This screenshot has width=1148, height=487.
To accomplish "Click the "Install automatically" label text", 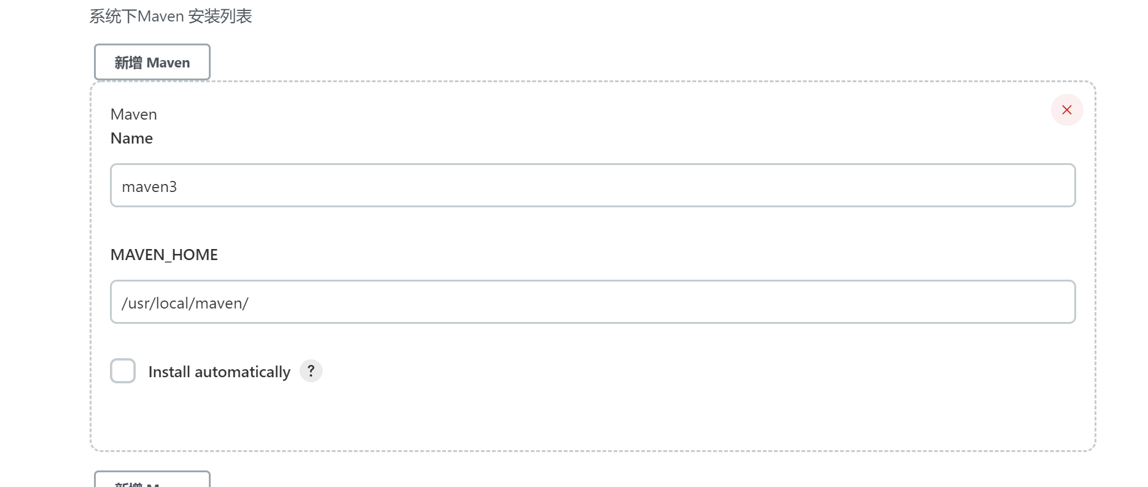I will click(x=219, y=372).
